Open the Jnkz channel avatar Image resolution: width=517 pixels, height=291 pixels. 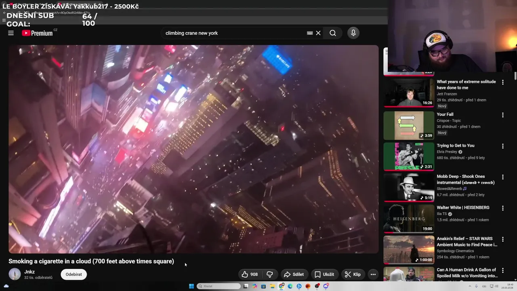tap(15, 274)
